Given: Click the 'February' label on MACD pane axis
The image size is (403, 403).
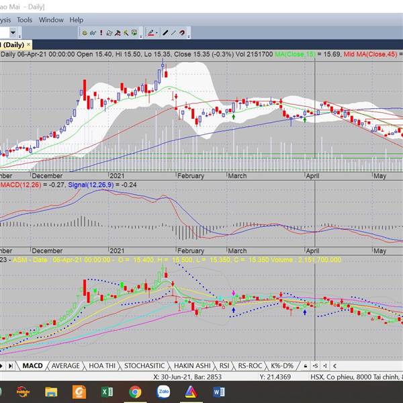Looking at the screenshot, I should 191,251.
